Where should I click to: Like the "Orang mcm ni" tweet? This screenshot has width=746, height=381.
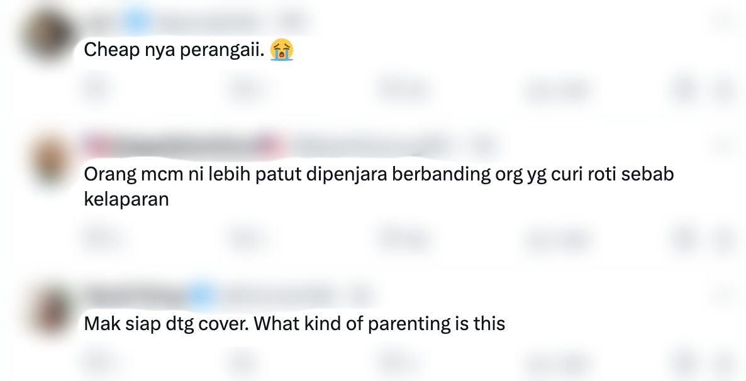[x=402, y=238]
